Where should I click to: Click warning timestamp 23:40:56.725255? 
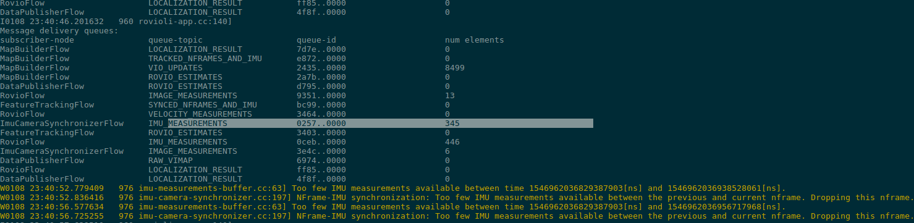tap(67, 216)
